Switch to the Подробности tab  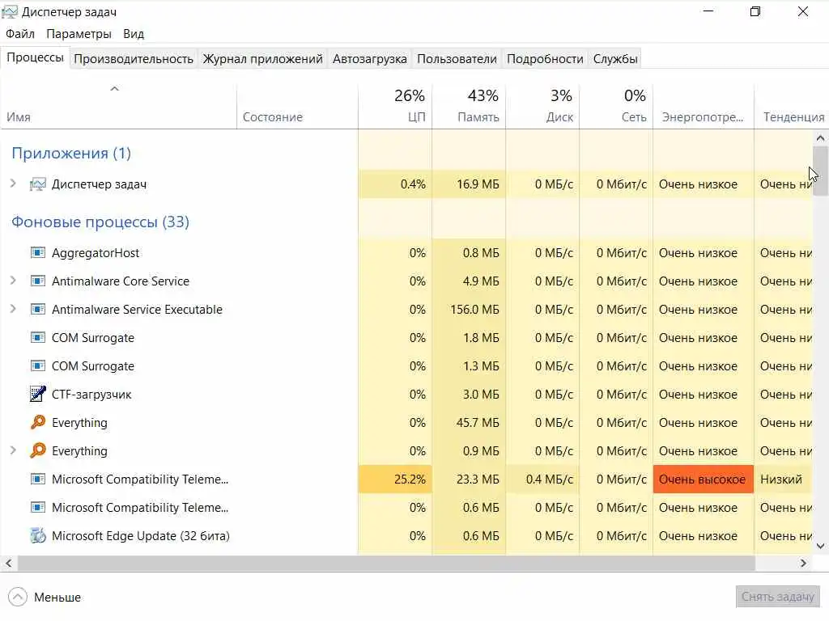tap(545, 58)
